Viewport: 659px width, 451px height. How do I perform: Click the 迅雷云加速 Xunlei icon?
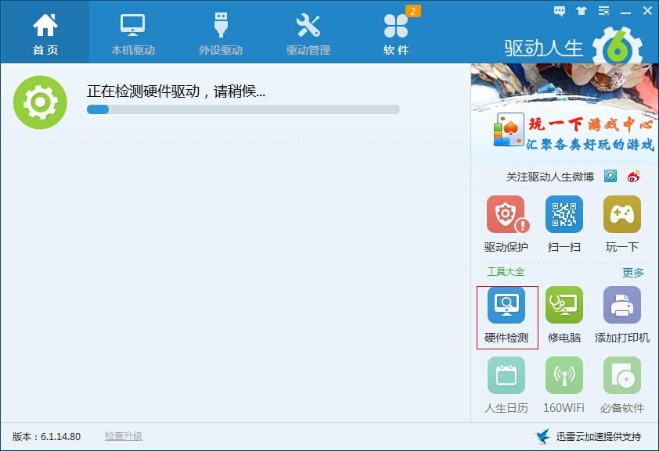coord(542,438)
